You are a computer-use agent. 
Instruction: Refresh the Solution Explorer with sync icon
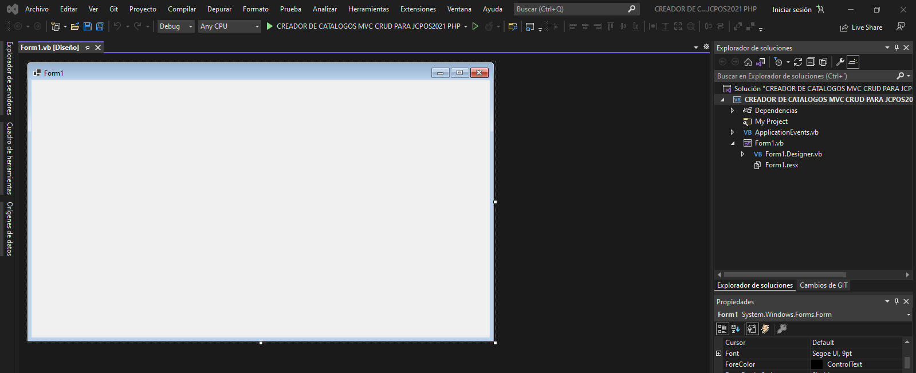(x=798, y=62)
